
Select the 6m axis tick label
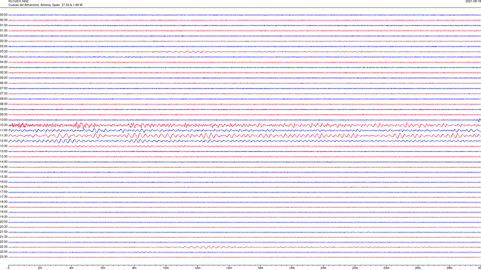point(103,268)
